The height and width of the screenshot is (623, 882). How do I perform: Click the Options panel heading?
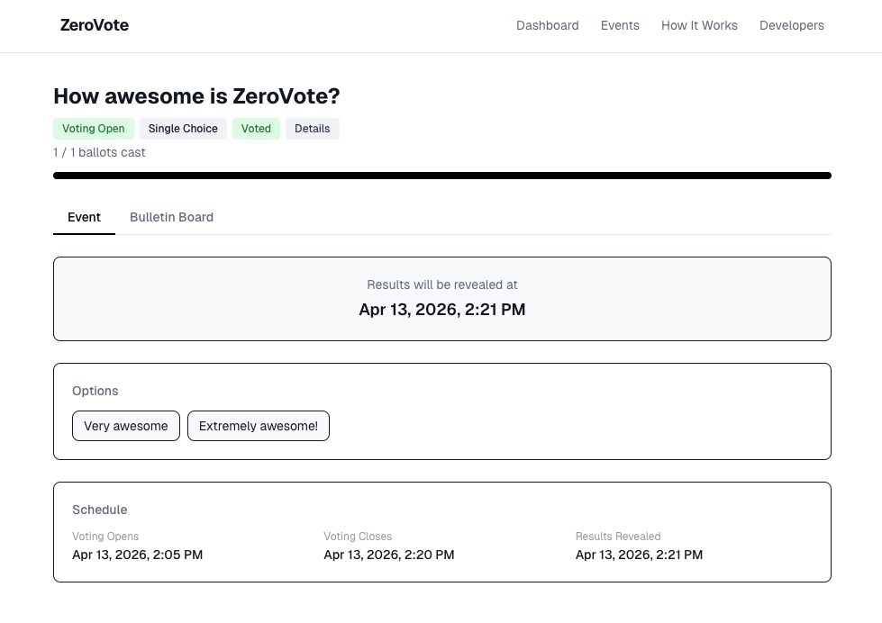95,391
